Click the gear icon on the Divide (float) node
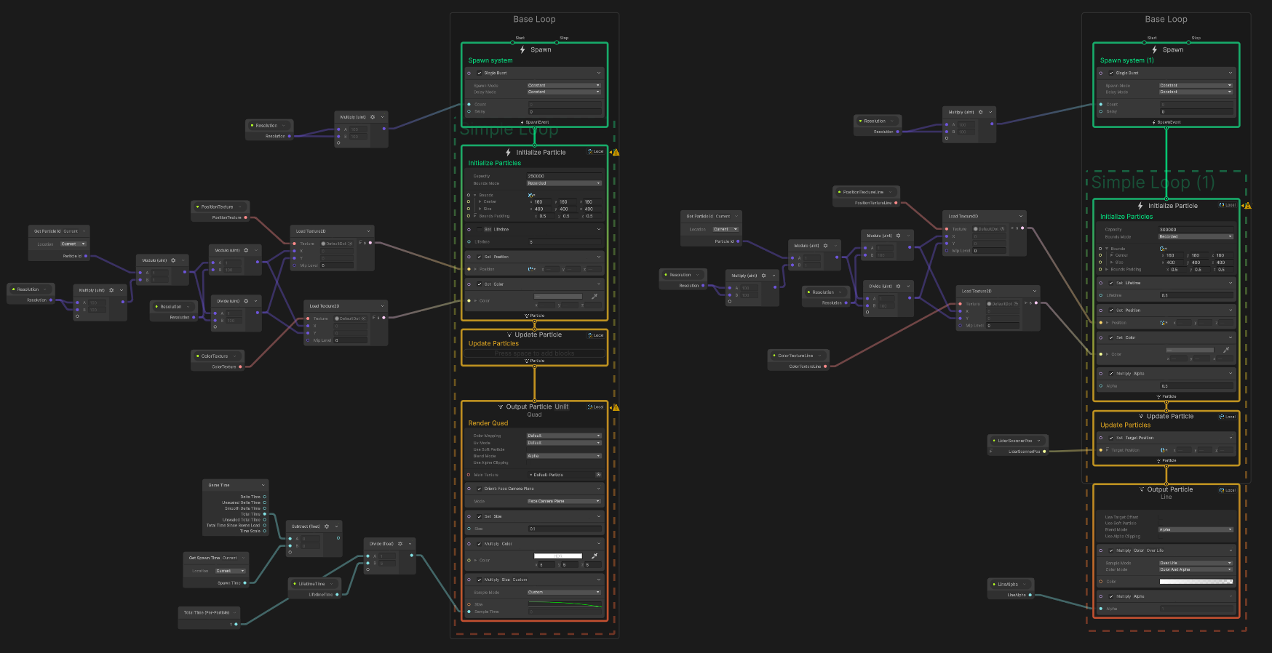This screenshot has height=653, width=1272. [400, 544]
